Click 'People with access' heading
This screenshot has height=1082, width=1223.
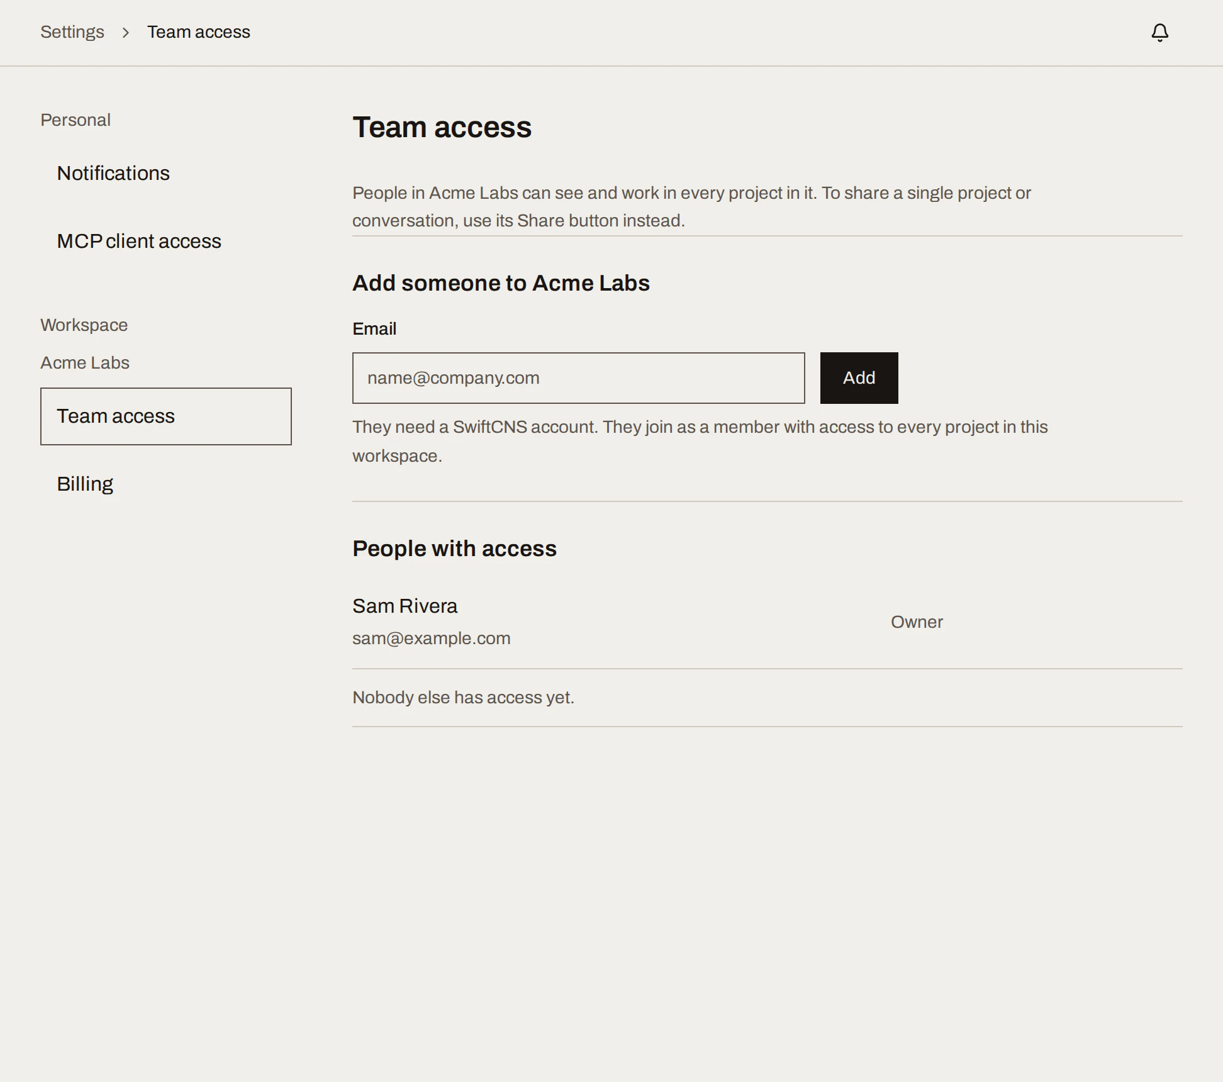[x=455, y=549]
